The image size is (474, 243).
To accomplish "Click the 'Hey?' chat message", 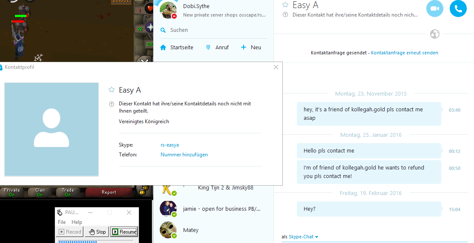I will [369, 209].
